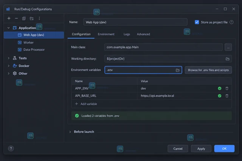Confirm with the OK button
This screenshot has width=242, height=161.
pos(224,149)
